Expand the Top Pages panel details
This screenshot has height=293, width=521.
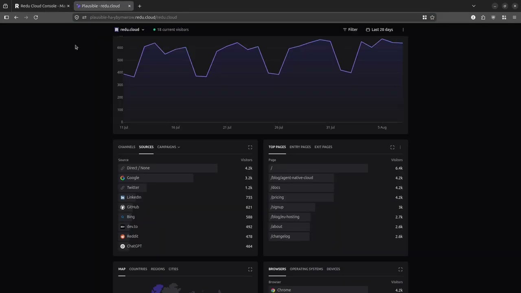tap(392, 147)
